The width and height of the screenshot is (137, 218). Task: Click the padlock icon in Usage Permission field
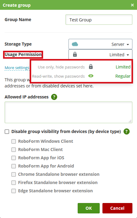[75, 54]
